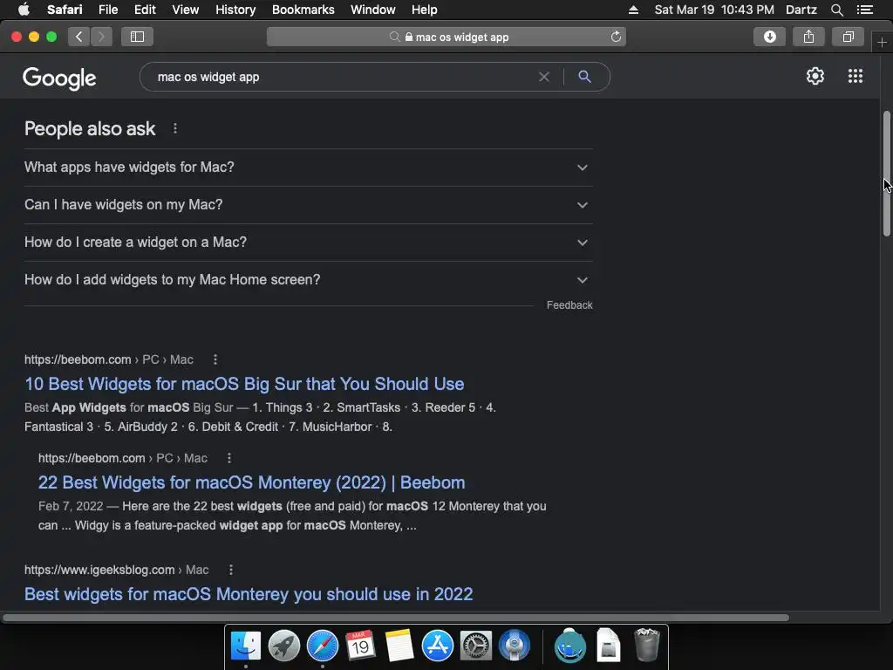The width and height of the screenshot is (893, 670).
Task: Click the Google logo
Action: coord(59,78)
